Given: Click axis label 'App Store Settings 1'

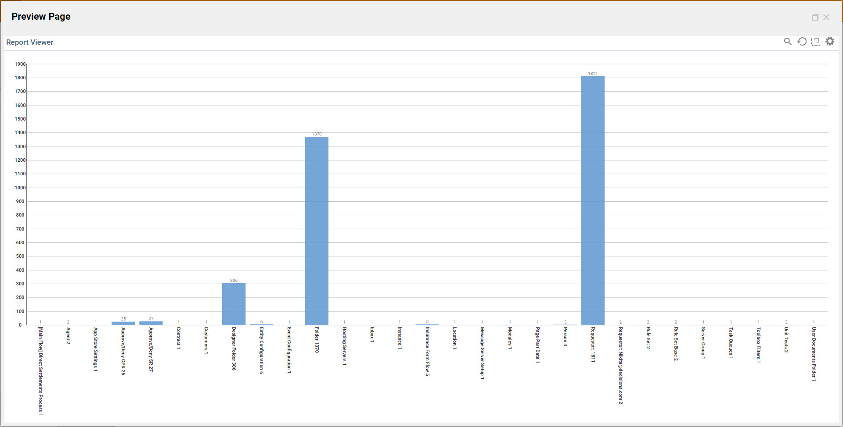Looking at the screenshot, I should pyautogui.click(x=96, y=349).
